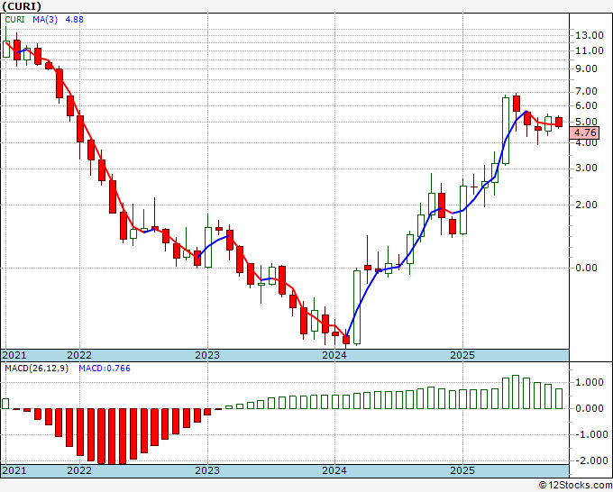Click the 0.00 price axis label
613x492 pixels.
(x=586, y=268)
